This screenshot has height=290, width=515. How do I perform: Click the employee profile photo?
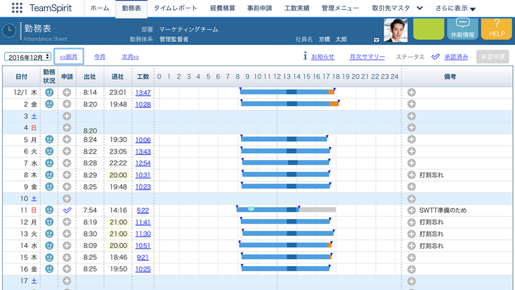click(x=396, y=30)
